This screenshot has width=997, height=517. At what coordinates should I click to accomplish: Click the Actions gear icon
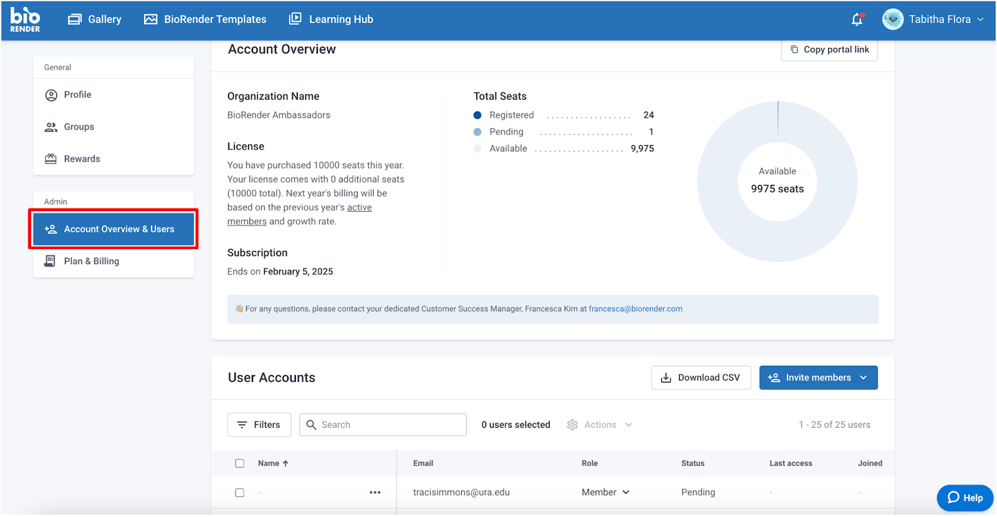572,425
